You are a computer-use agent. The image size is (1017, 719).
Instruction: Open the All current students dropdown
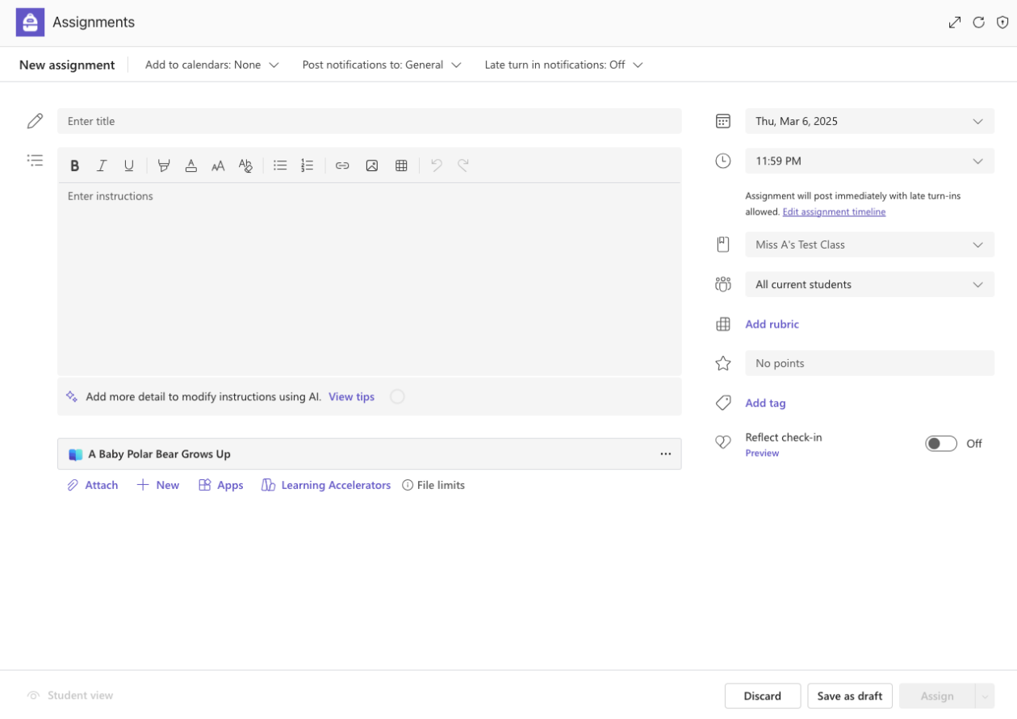tap(869, 285)
